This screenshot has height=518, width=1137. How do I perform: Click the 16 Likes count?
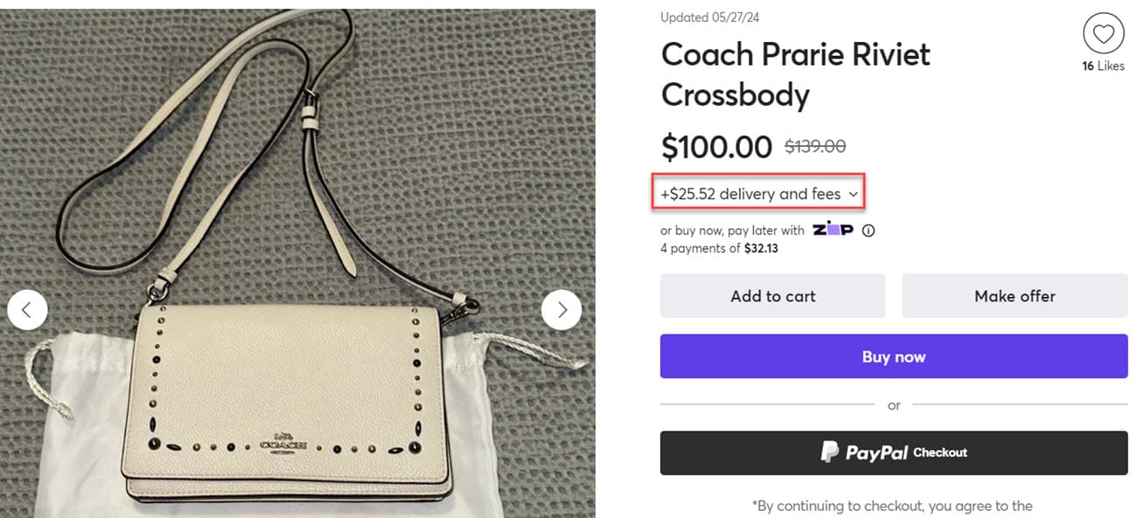pos(1103,66)
